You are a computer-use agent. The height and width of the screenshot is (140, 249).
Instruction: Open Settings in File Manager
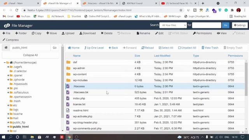coord(240,25)
